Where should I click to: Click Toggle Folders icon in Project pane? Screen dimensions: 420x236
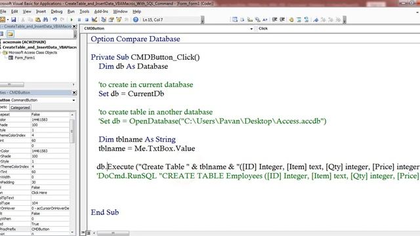pos(10,33)
